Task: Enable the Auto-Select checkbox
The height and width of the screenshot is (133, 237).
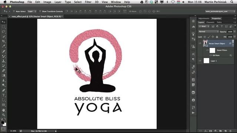Action: pos(14,11)
